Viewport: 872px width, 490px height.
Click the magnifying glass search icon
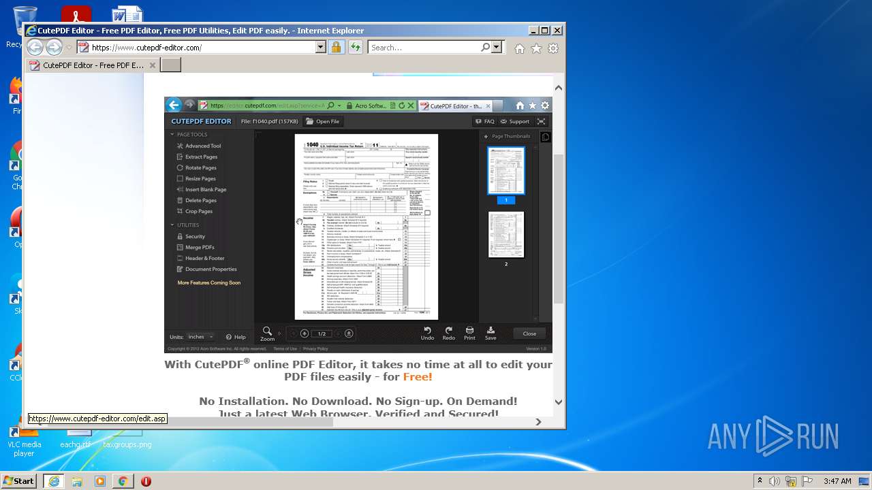[x=485, y=48]
